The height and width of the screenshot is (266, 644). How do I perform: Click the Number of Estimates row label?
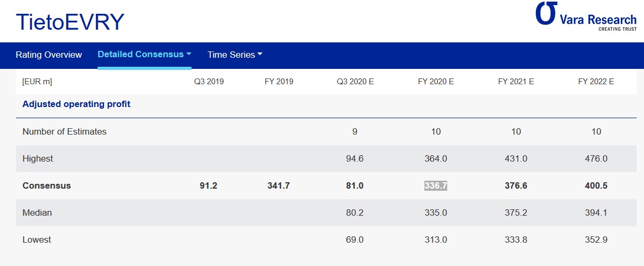click(x=64, y=132)
